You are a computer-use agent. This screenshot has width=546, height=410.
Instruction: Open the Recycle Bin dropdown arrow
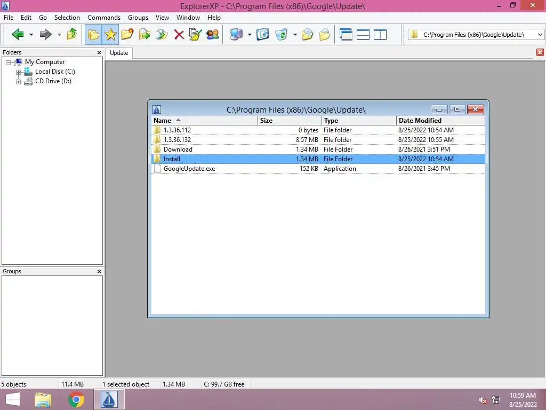(x=294, y=35)
